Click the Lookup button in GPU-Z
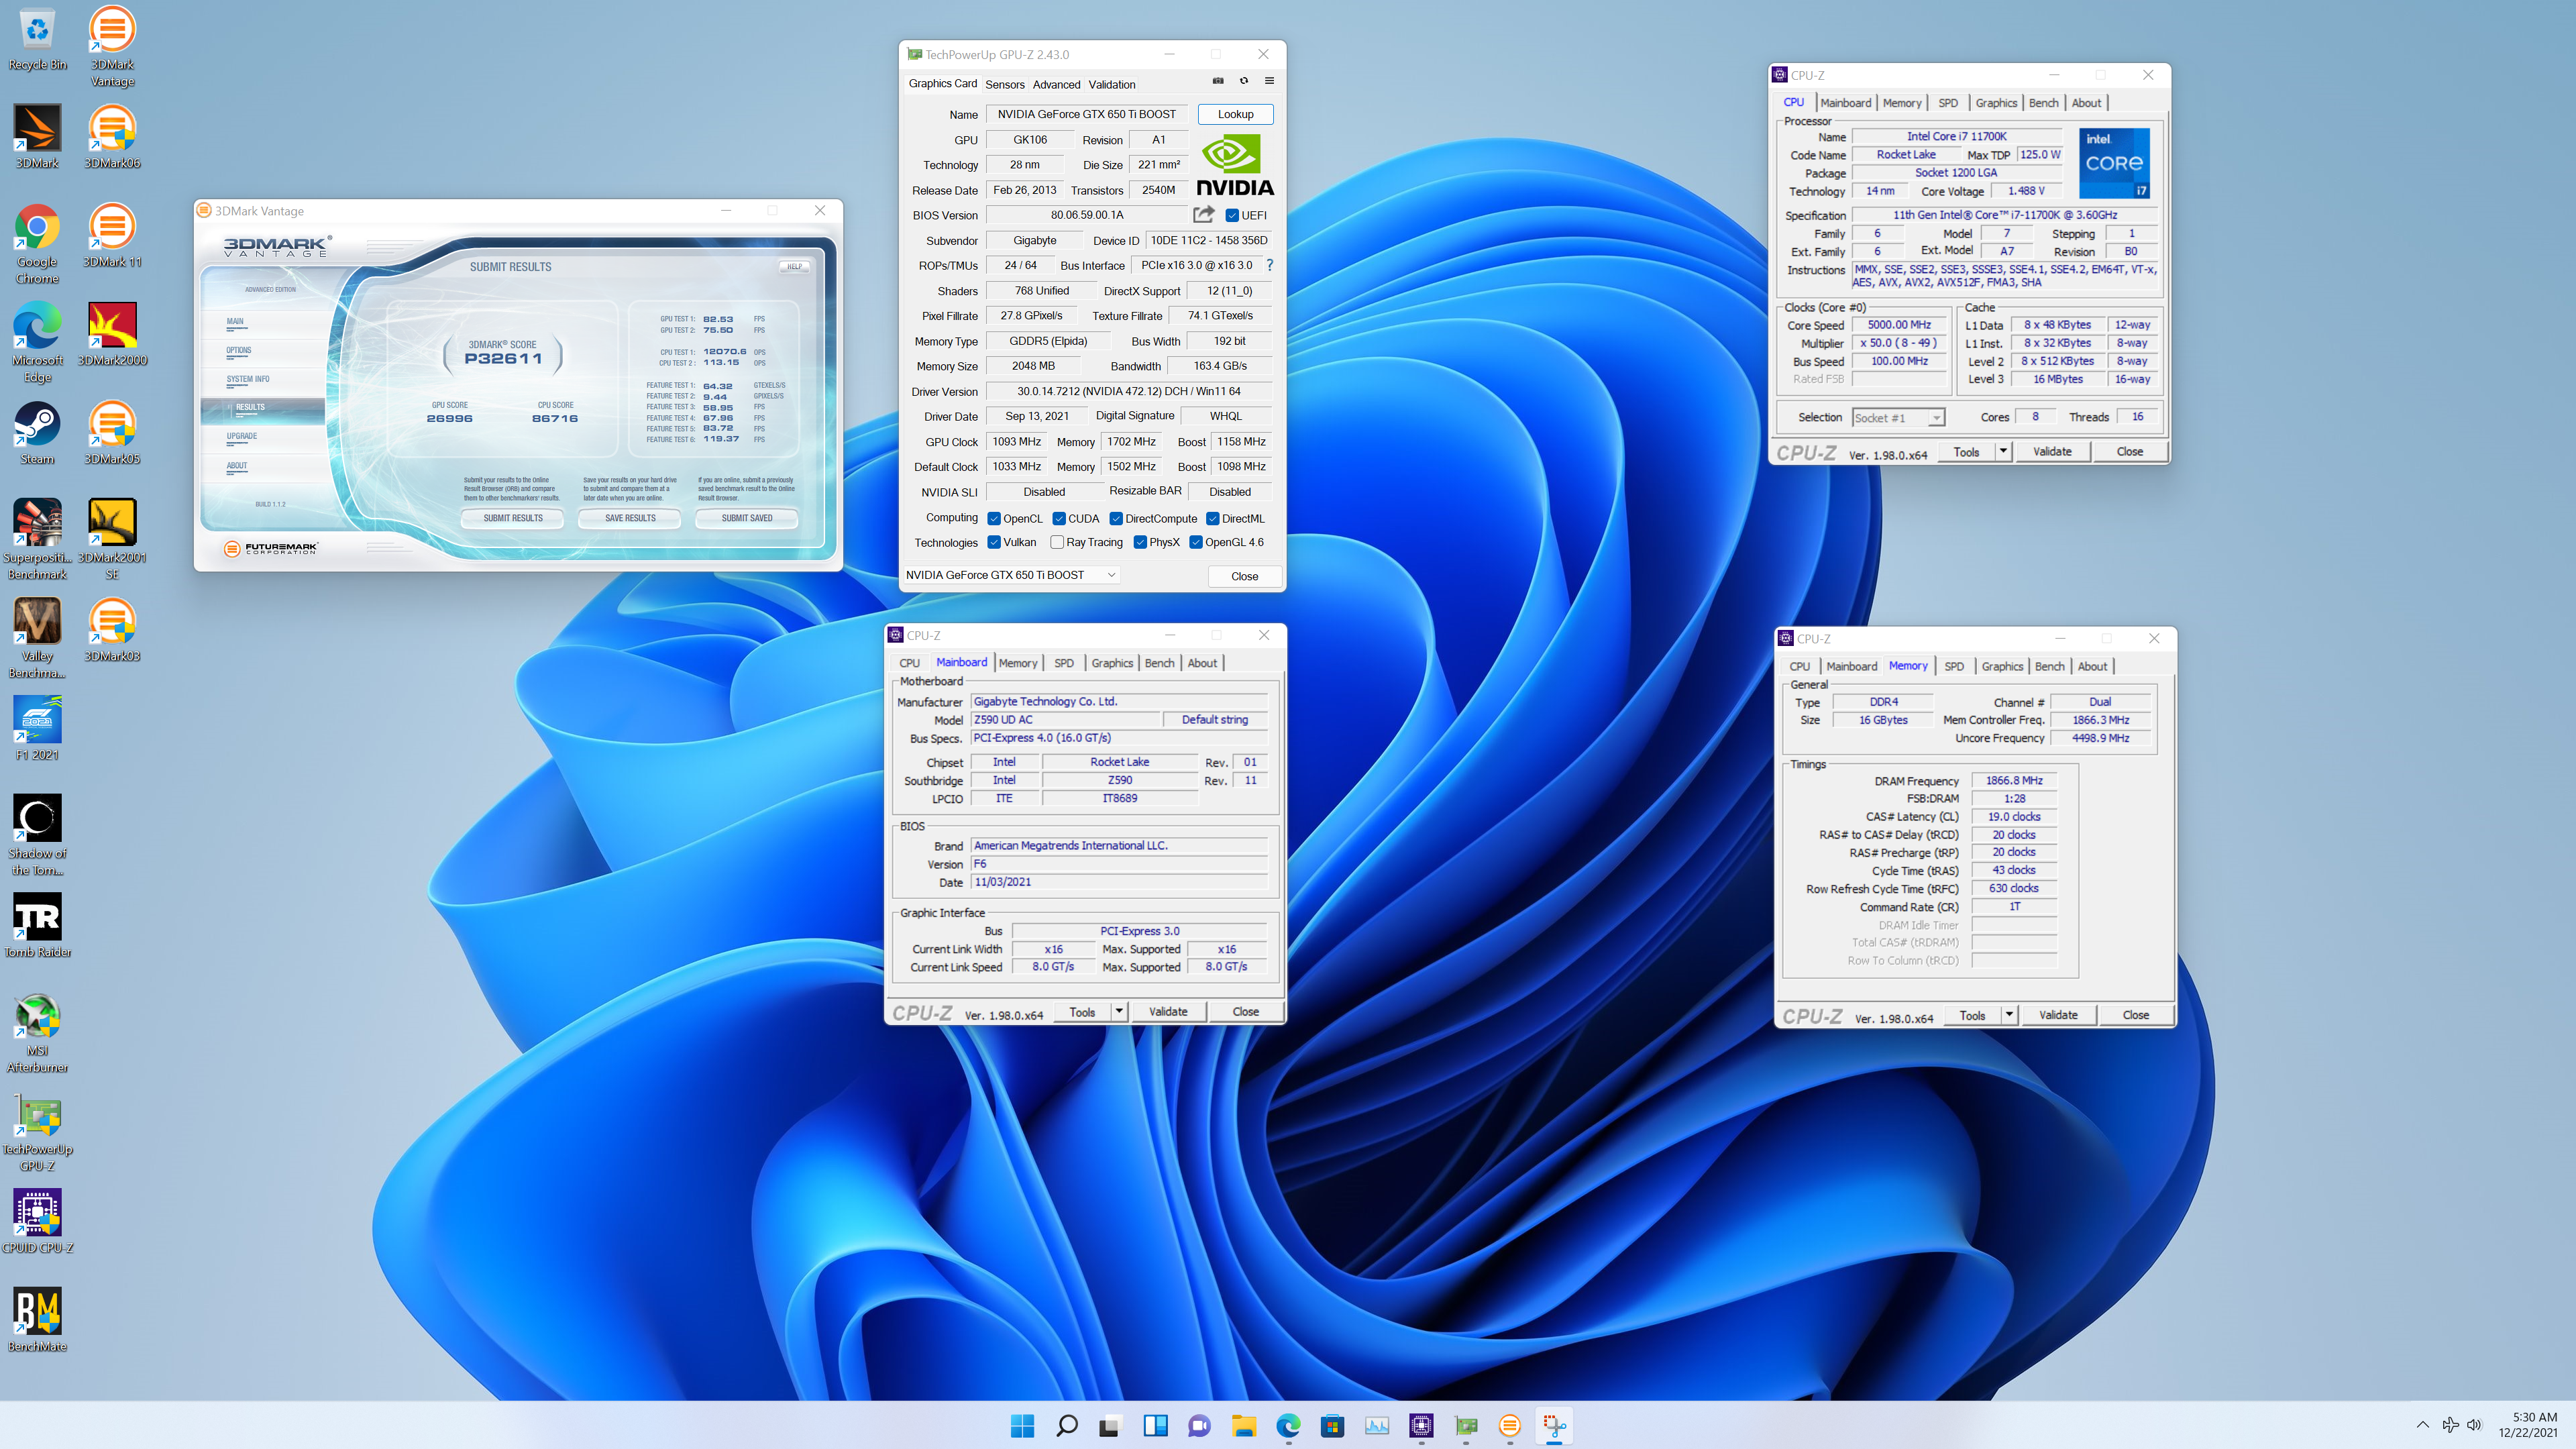This screenshot has height=1449, width=2576. coord(1235,114)
